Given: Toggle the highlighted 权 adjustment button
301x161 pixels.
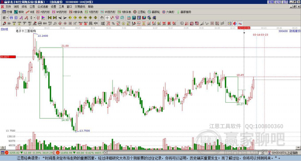Looking at the screenshot, I should tap(38, 18).
